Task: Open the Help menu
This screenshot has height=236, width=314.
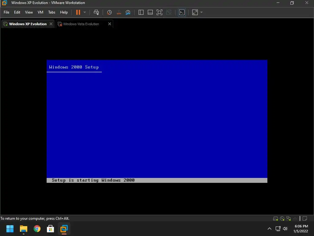Action: 64,12
